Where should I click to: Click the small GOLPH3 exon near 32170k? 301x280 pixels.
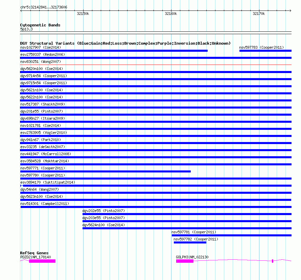273,261
